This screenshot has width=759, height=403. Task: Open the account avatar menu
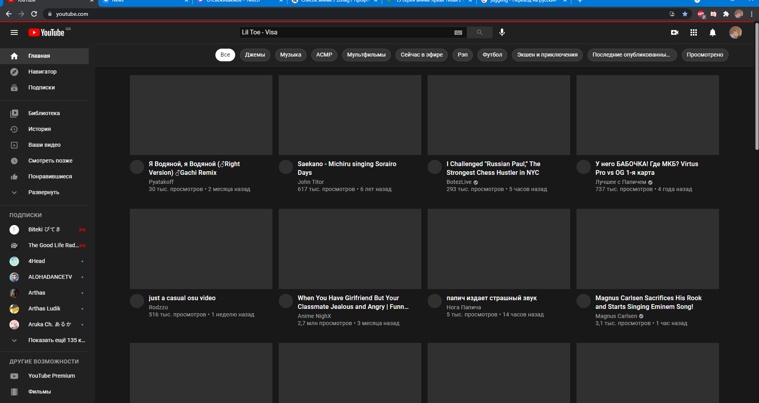click(736, 32)
